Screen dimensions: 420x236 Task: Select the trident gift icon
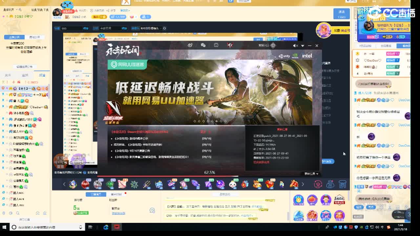147,185
